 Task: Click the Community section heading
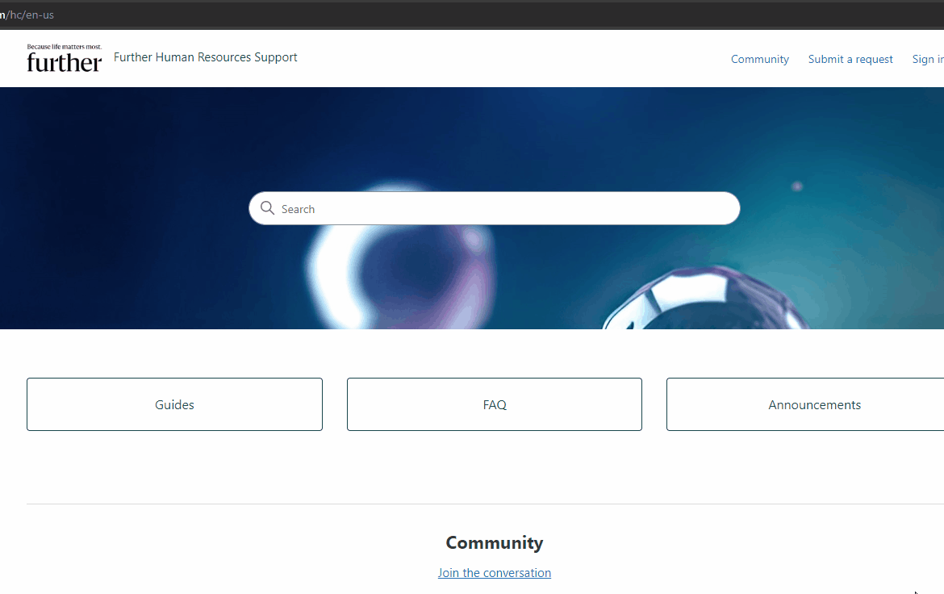pyautogui.click(x=495, y=542)
